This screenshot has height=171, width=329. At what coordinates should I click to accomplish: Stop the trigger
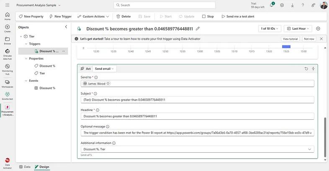tap(208, 16)
